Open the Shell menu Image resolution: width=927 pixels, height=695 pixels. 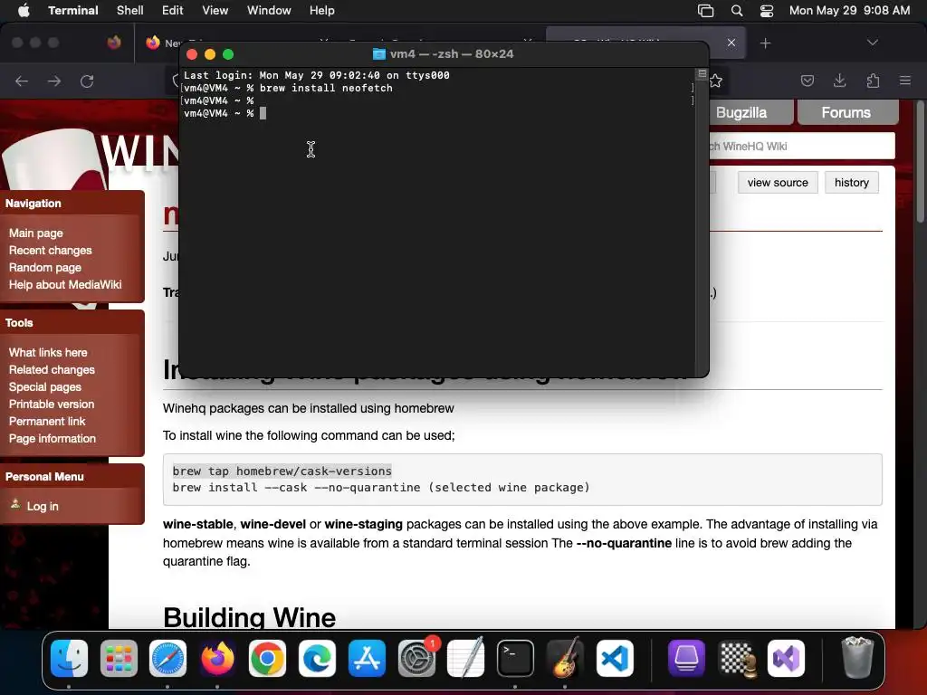[130, 11]
